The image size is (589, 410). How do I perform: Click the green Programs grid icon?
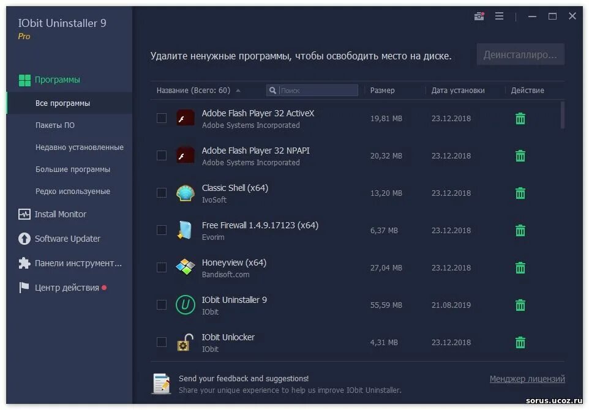(24, 80)
